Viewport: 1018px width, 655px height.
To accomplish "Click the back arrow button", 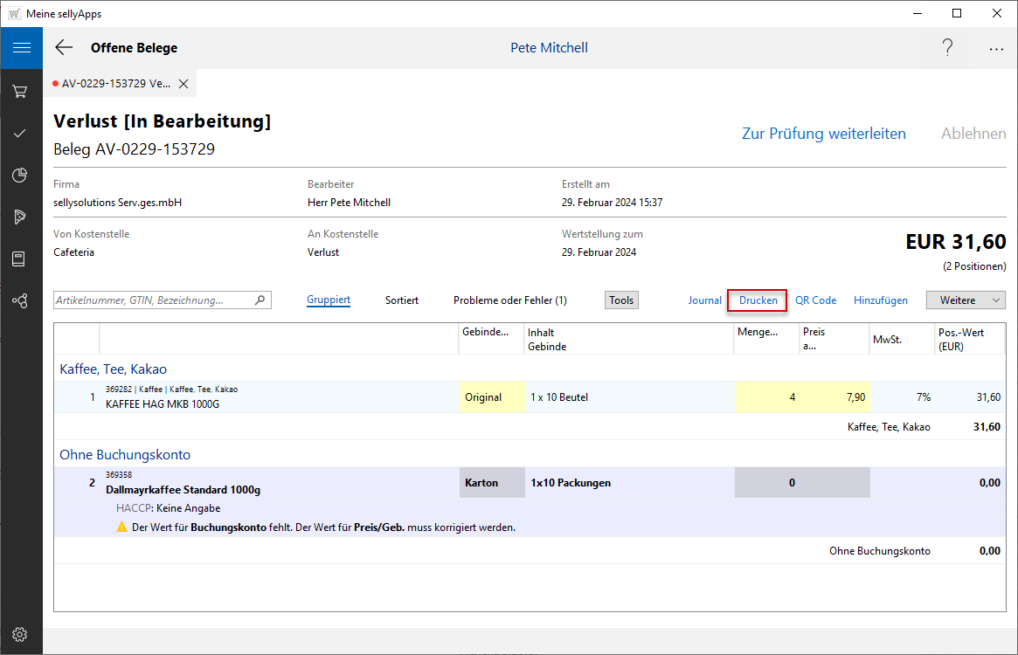I will pyautogui.click(x=64, y=48).
